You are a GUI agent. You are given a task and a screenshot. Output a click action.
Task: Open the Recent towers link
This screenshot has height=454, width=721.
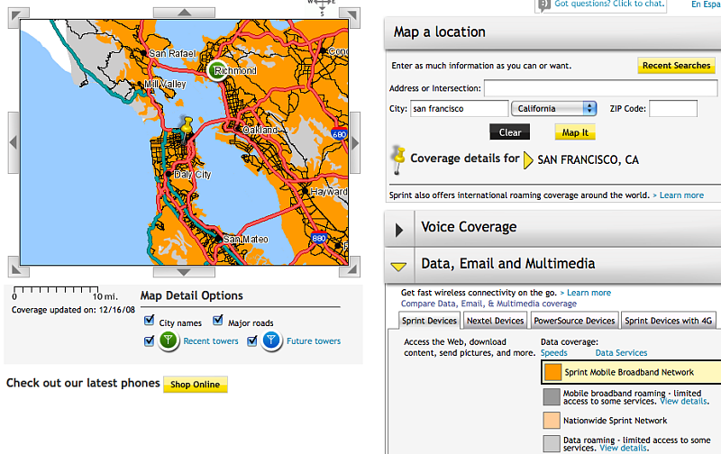211,341
